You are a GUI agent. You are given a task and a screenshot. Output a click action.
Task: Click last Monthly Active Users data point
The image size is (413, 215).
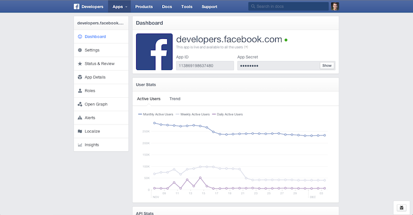325,135
